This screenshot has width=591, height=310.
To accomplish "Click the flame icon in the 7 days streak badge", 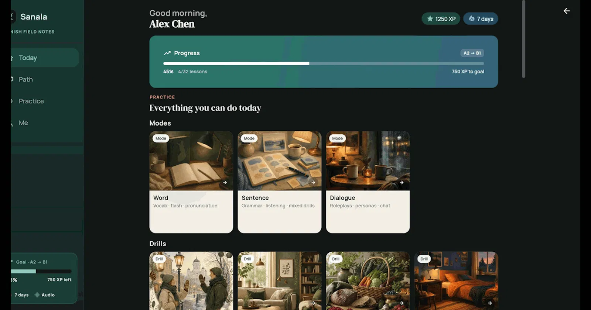I will click(472, 18).
